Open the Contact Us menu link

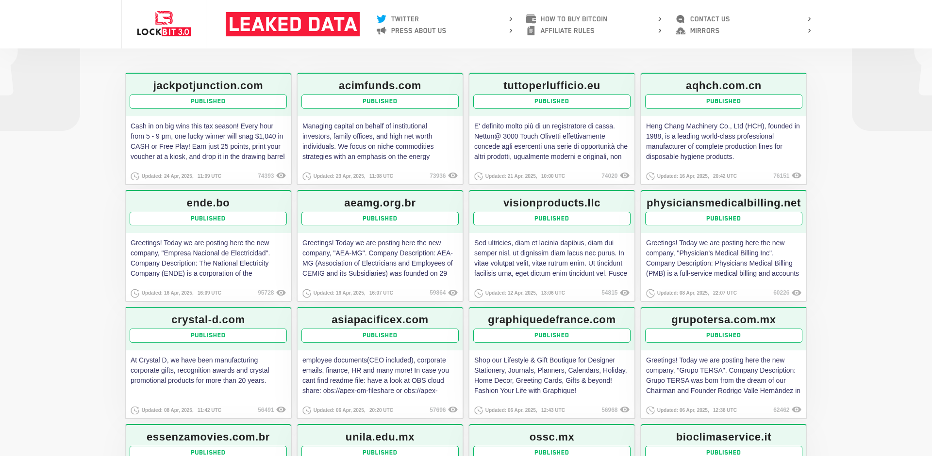pyautogui.click(x=710, y=19)
